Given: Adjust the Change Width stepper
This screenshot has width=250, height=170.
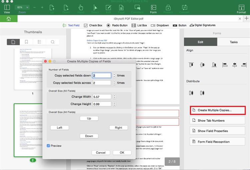Looking at the screenshot, I should (114, 97).
